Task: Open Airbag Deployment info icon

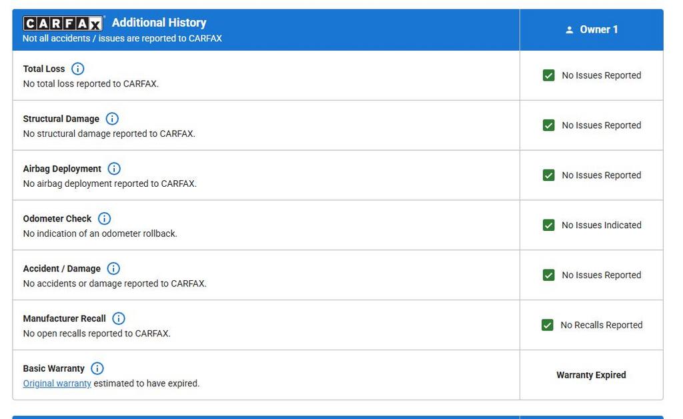Action: [114, 169]
